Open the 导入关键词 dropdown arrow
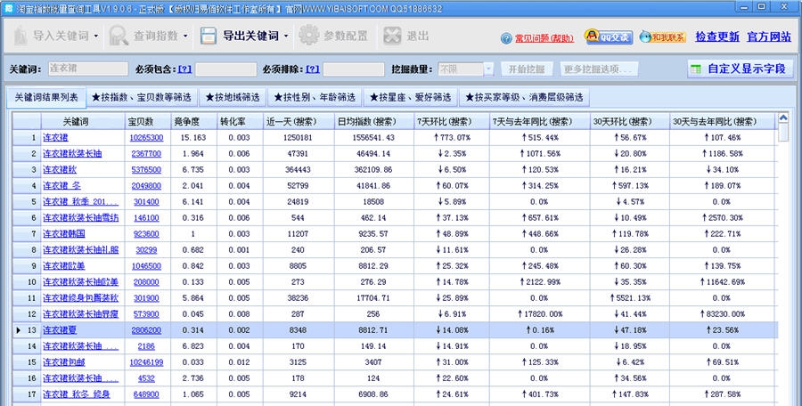This screenshot has width=802, height=406. (x=95, y=37)
